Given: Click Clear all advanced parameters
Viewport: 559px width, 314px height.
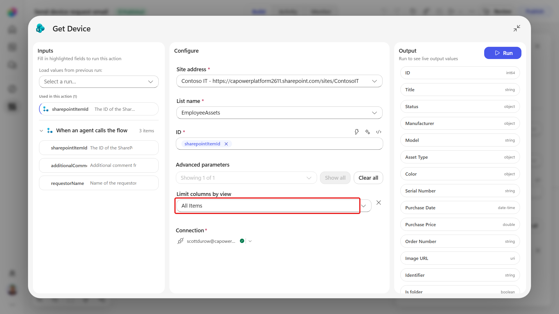Looking at the screenshot, I should [368, 178].
